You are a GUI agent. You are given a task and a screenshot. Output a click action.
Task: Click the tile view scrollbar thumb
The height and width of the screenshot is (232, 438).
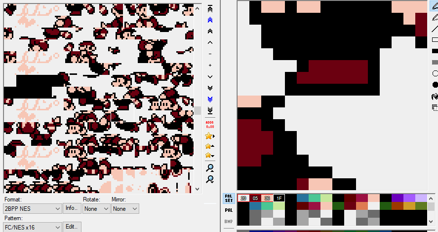(198, 110)
